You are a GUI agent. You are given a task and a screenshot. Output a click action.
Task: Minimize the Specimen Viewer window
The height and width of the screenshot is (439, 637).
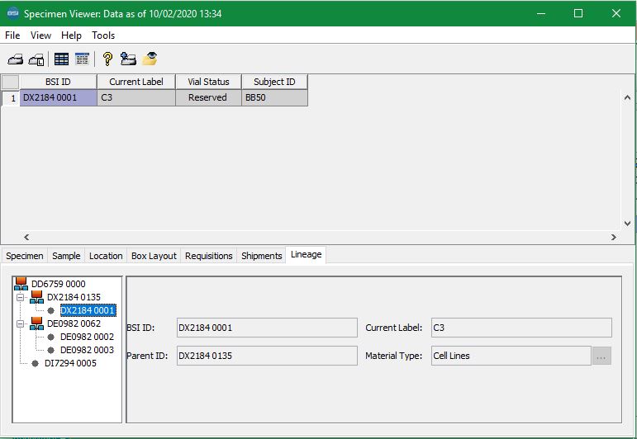pyautogui.click(x=540, y=13)
